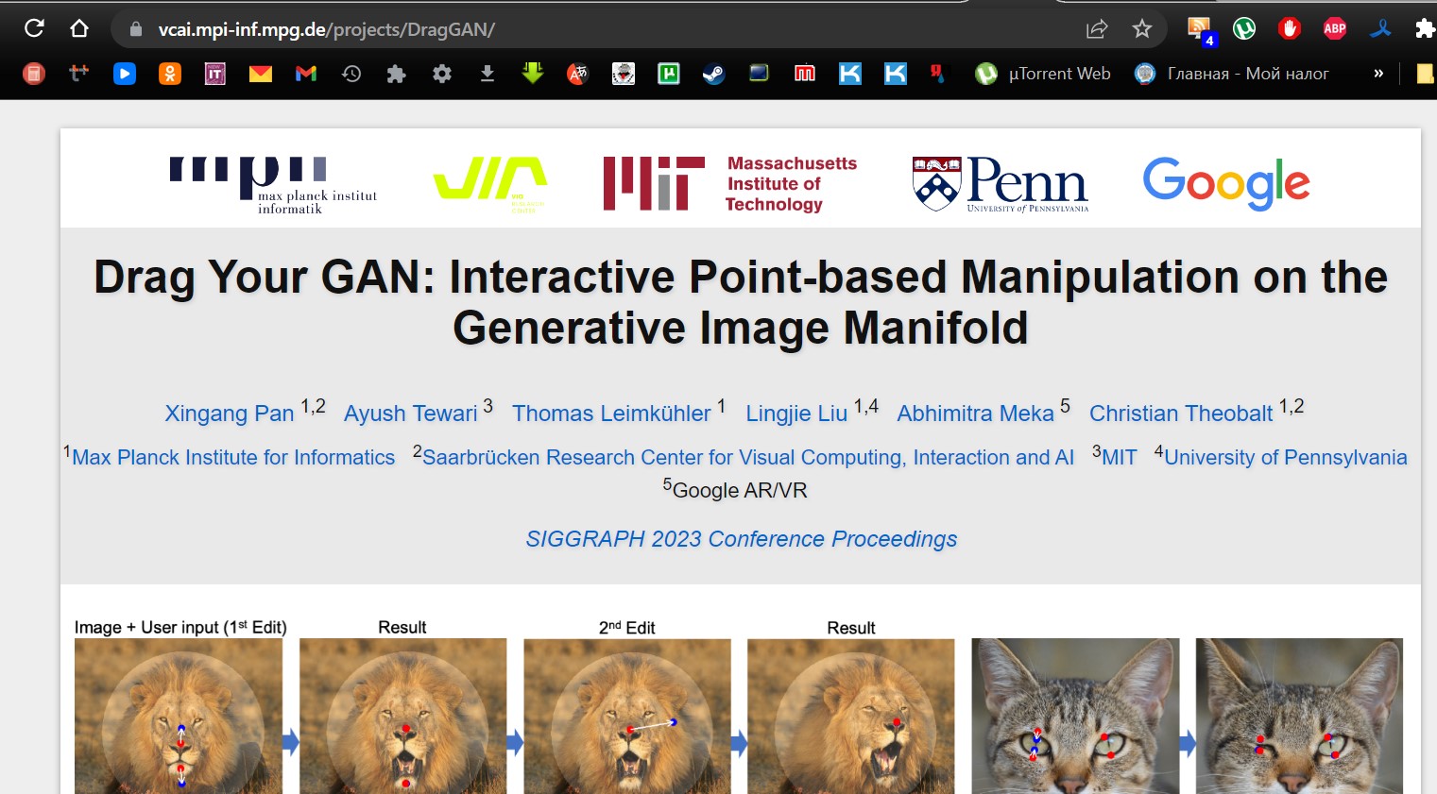
Task: View site information via the lock icon
Action: click(x=136, y=29)
